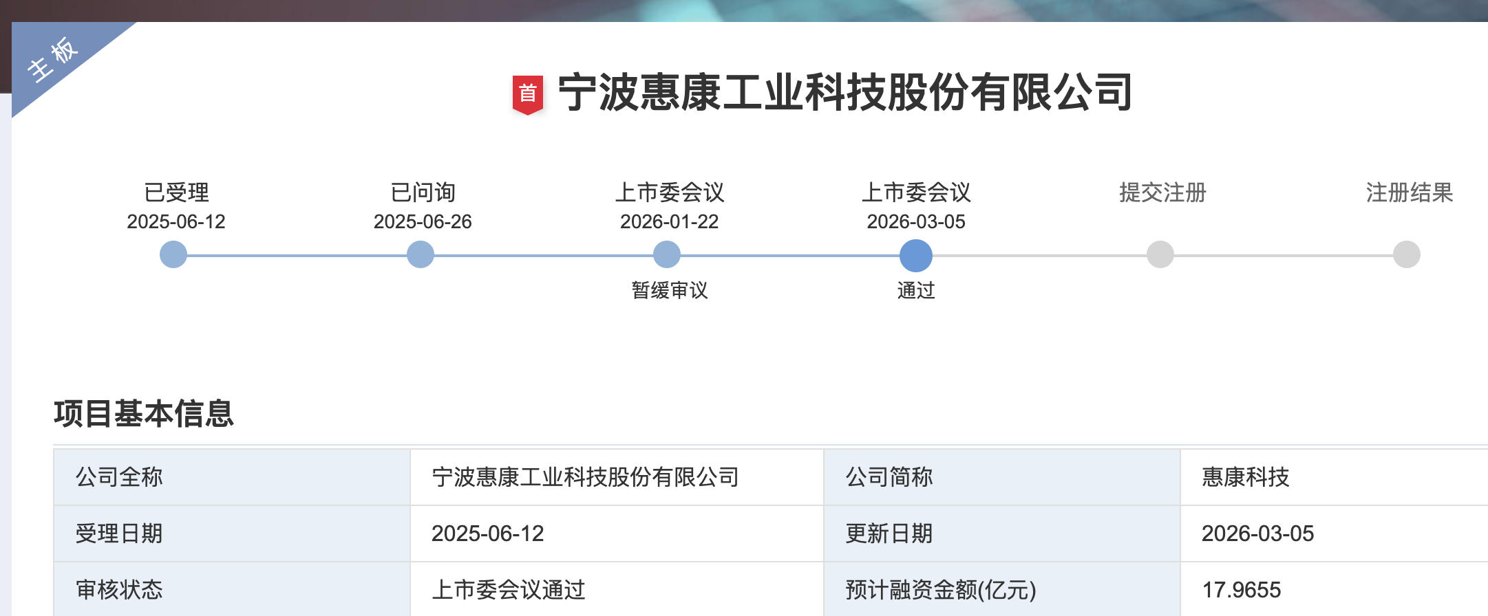Click the red 首 badge icon
The height and width of the screenshot is (616, 1488).
click(x=527, y=94)
